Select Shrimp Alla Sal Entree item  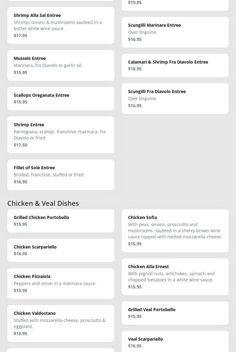[x=61, y=25]
